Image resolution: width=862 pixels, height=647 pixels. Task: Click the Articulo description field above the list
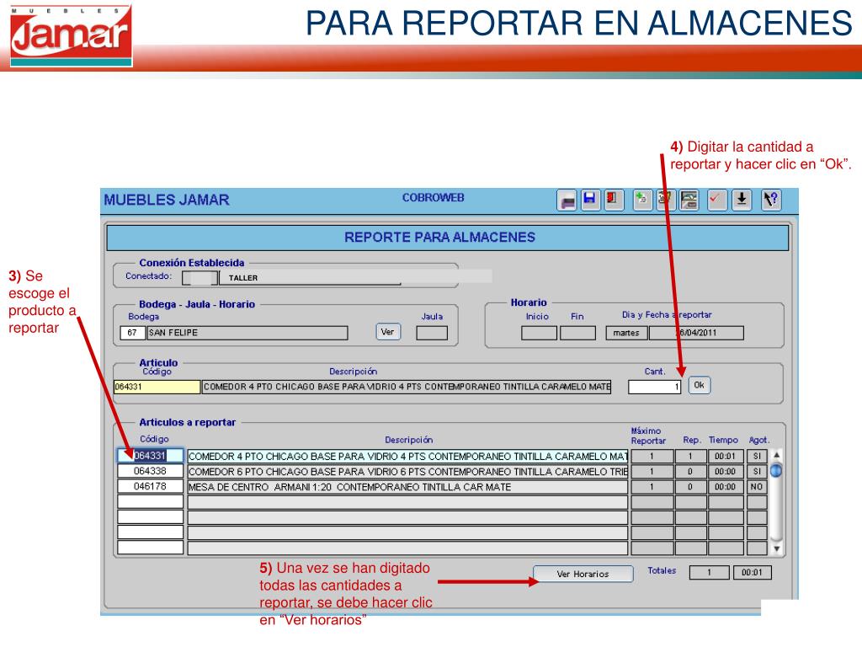point(407,387)
